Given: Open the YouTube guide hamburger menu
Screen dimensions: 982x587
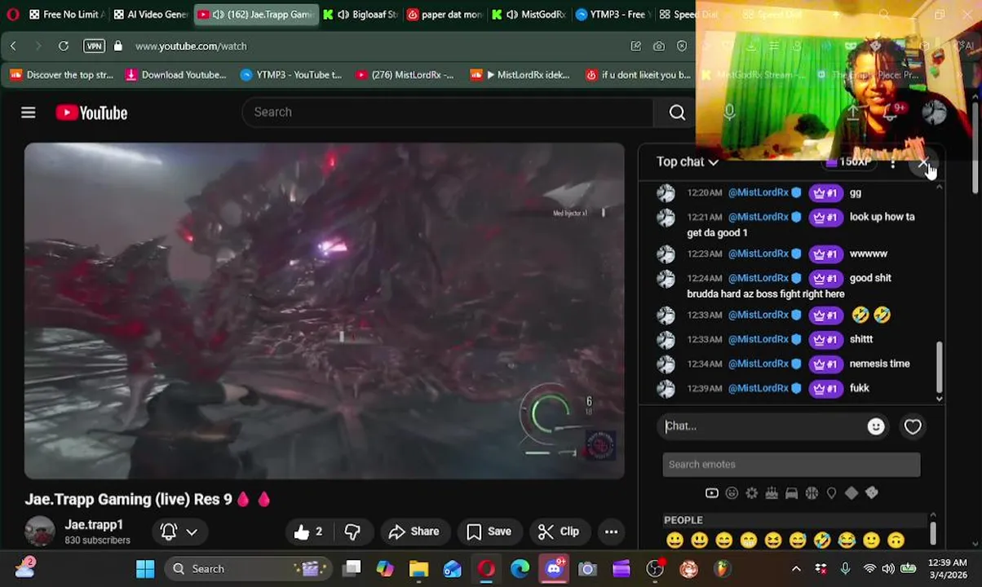Looking at the screenshot, I should coord(29,113).
